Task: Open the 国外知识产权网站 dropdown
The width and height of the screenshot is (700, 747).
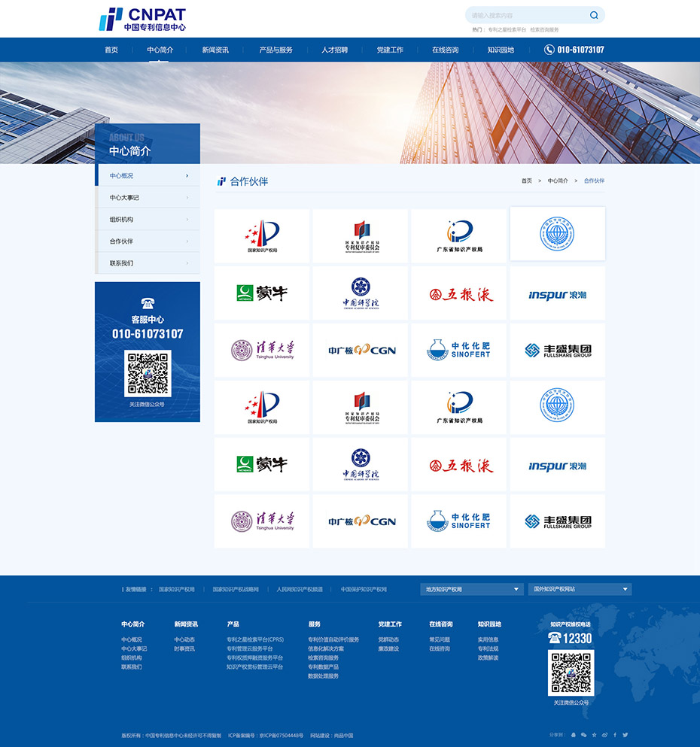Action: coord(579,589)
